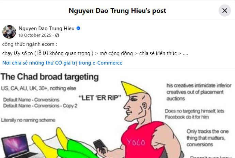Click the "LET 'ER RIP" quote in image
Screen dimensions: 235x158
100,98
